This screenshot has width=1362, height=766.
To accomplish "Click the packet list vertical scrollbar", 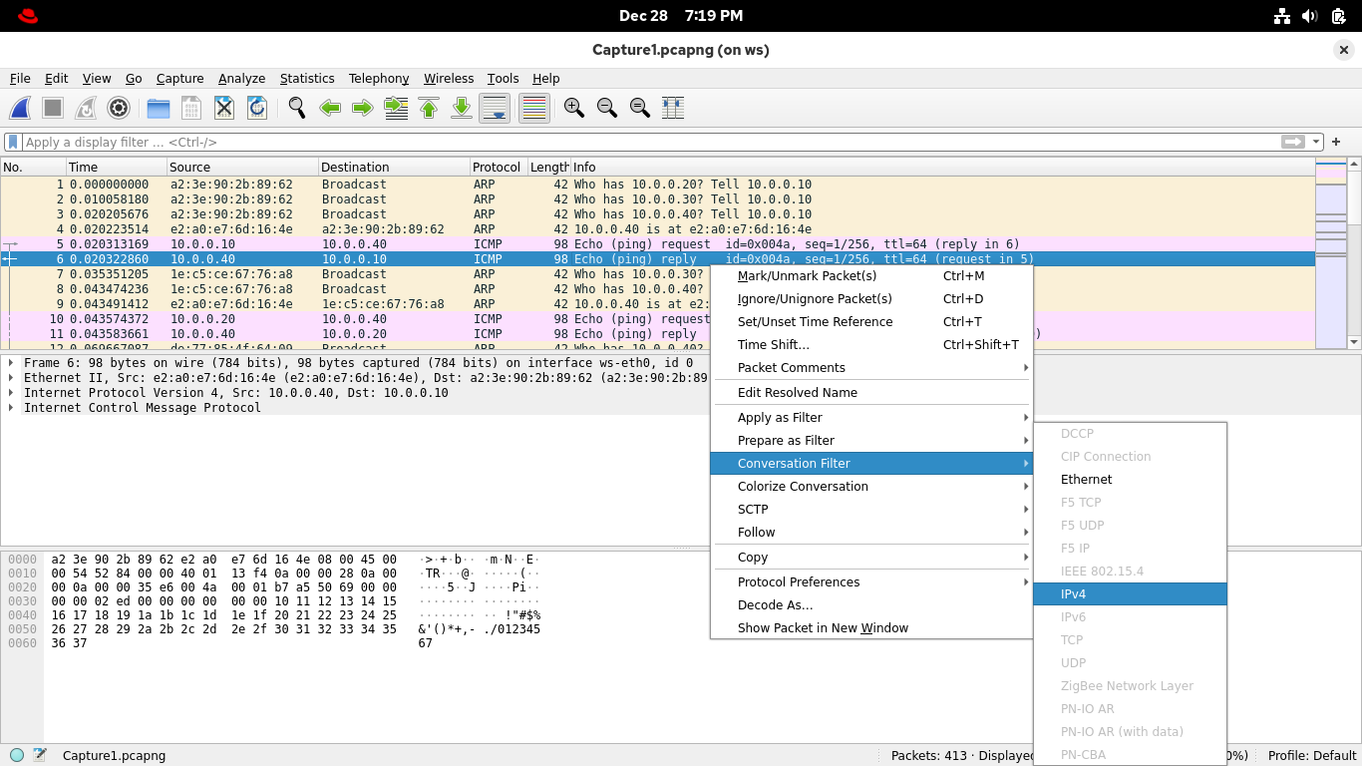I will (x=1354, y=279).
